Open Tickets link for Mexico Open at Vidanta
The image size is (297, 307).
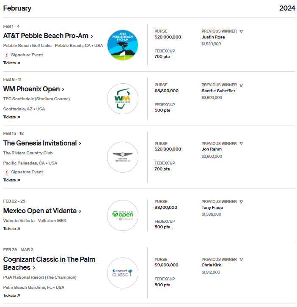tap(11, 229)
